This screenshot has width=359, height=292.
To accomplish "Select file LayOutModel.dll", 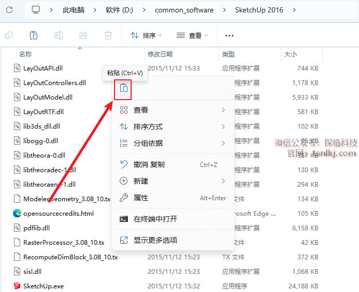I will 48,97.
